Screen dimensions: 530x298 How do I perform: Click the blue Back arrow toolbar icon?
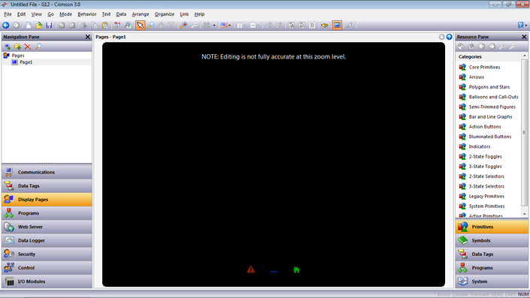coord(6,26)
